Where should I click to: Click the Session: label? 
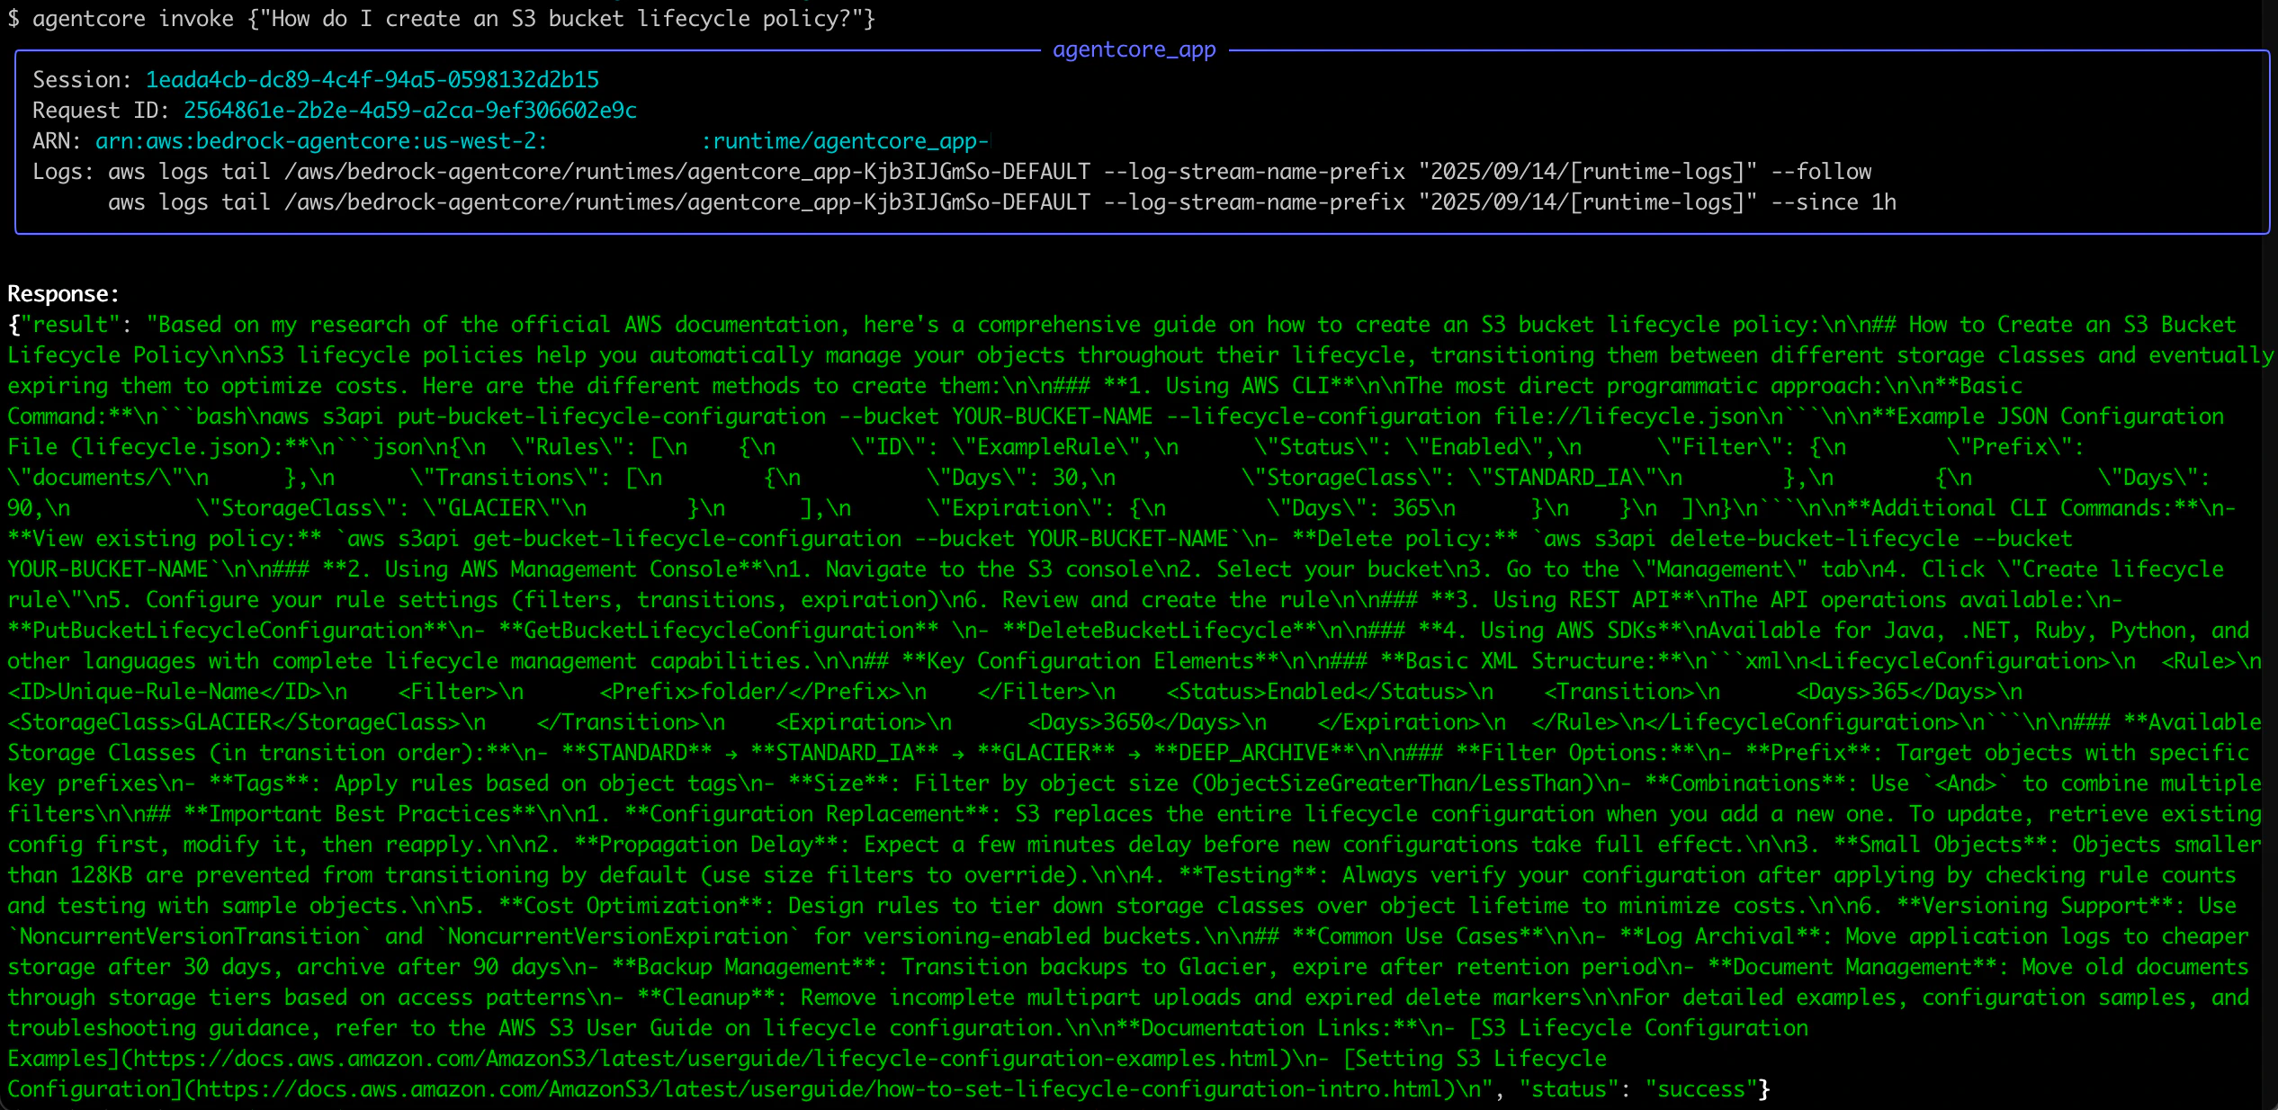click(x=83, y=80)
